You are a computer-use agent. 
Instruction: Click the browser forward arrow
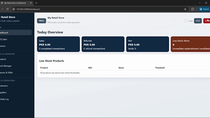point(2,9)
